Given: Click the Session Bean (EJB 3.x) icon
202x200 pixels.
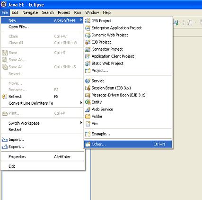Looking at the screenshot, I should 88,88.
